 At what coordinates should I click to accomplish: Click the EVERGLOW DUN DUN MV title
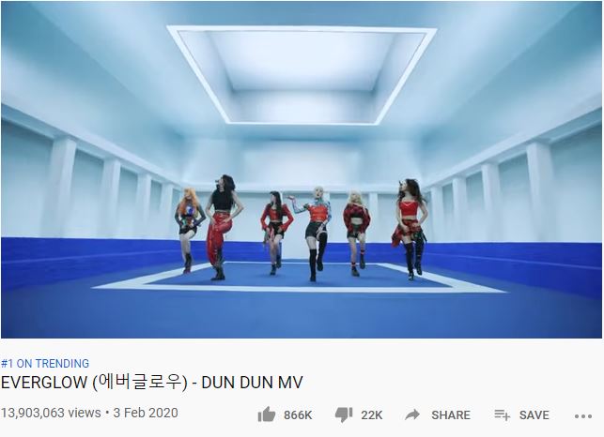152,383
